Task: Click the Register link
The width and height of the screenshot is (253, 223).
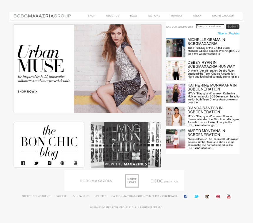Action: tap(234, 33)
